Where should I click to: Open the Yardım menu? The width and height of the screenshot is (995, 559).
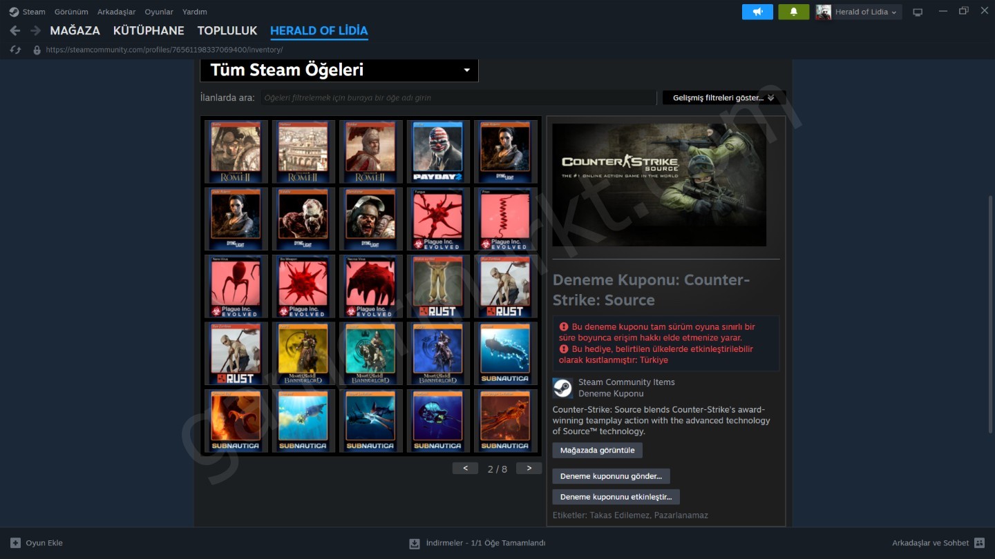pos(195,12)
